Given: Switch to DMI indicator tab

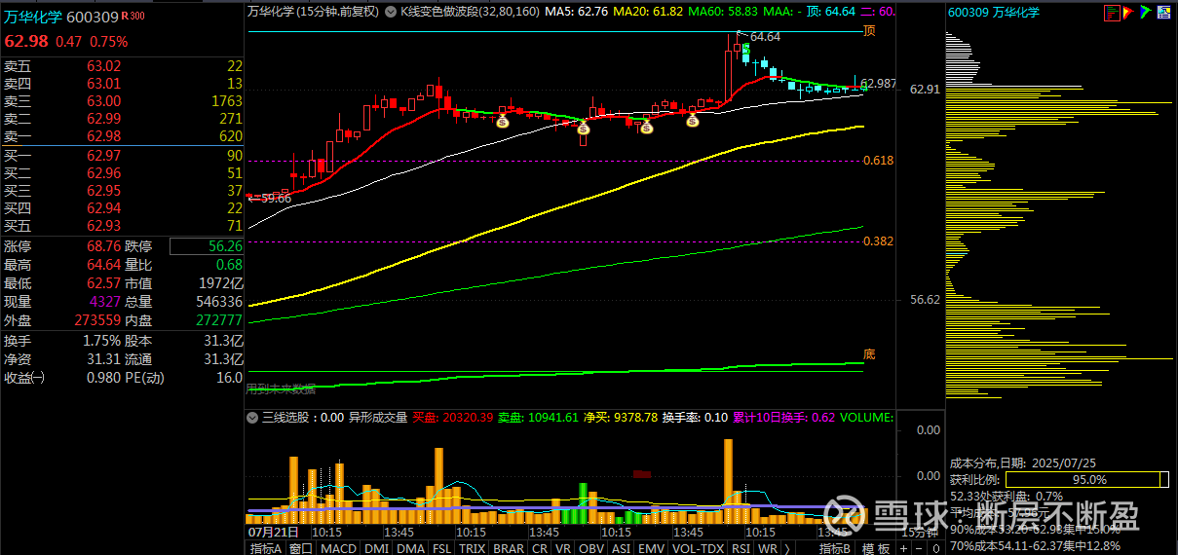Looking at the screenshot, I should [376, 548].
